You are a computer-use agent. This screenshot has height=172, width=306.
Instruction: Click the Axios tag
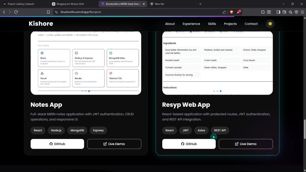[201, 130]
